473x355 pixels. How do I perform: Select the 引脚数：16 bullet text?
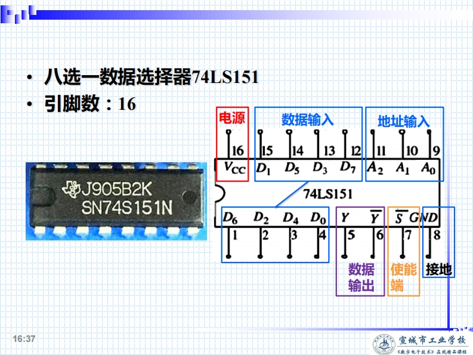89,104
